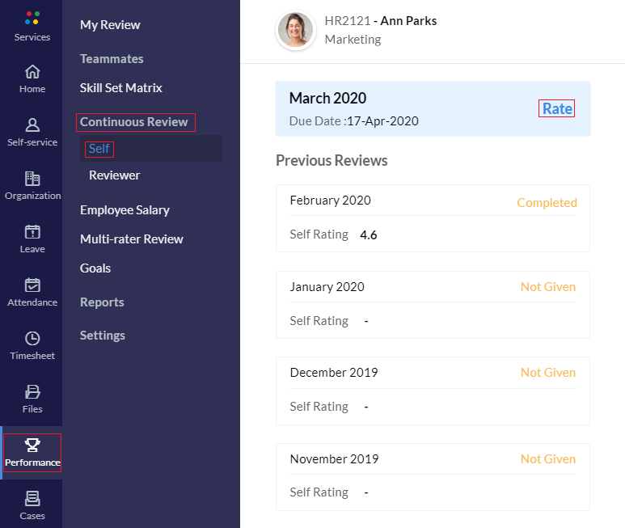Screen dimensions: 625x528
Task: Open Teammates menu item
Action: coord(112,58)
